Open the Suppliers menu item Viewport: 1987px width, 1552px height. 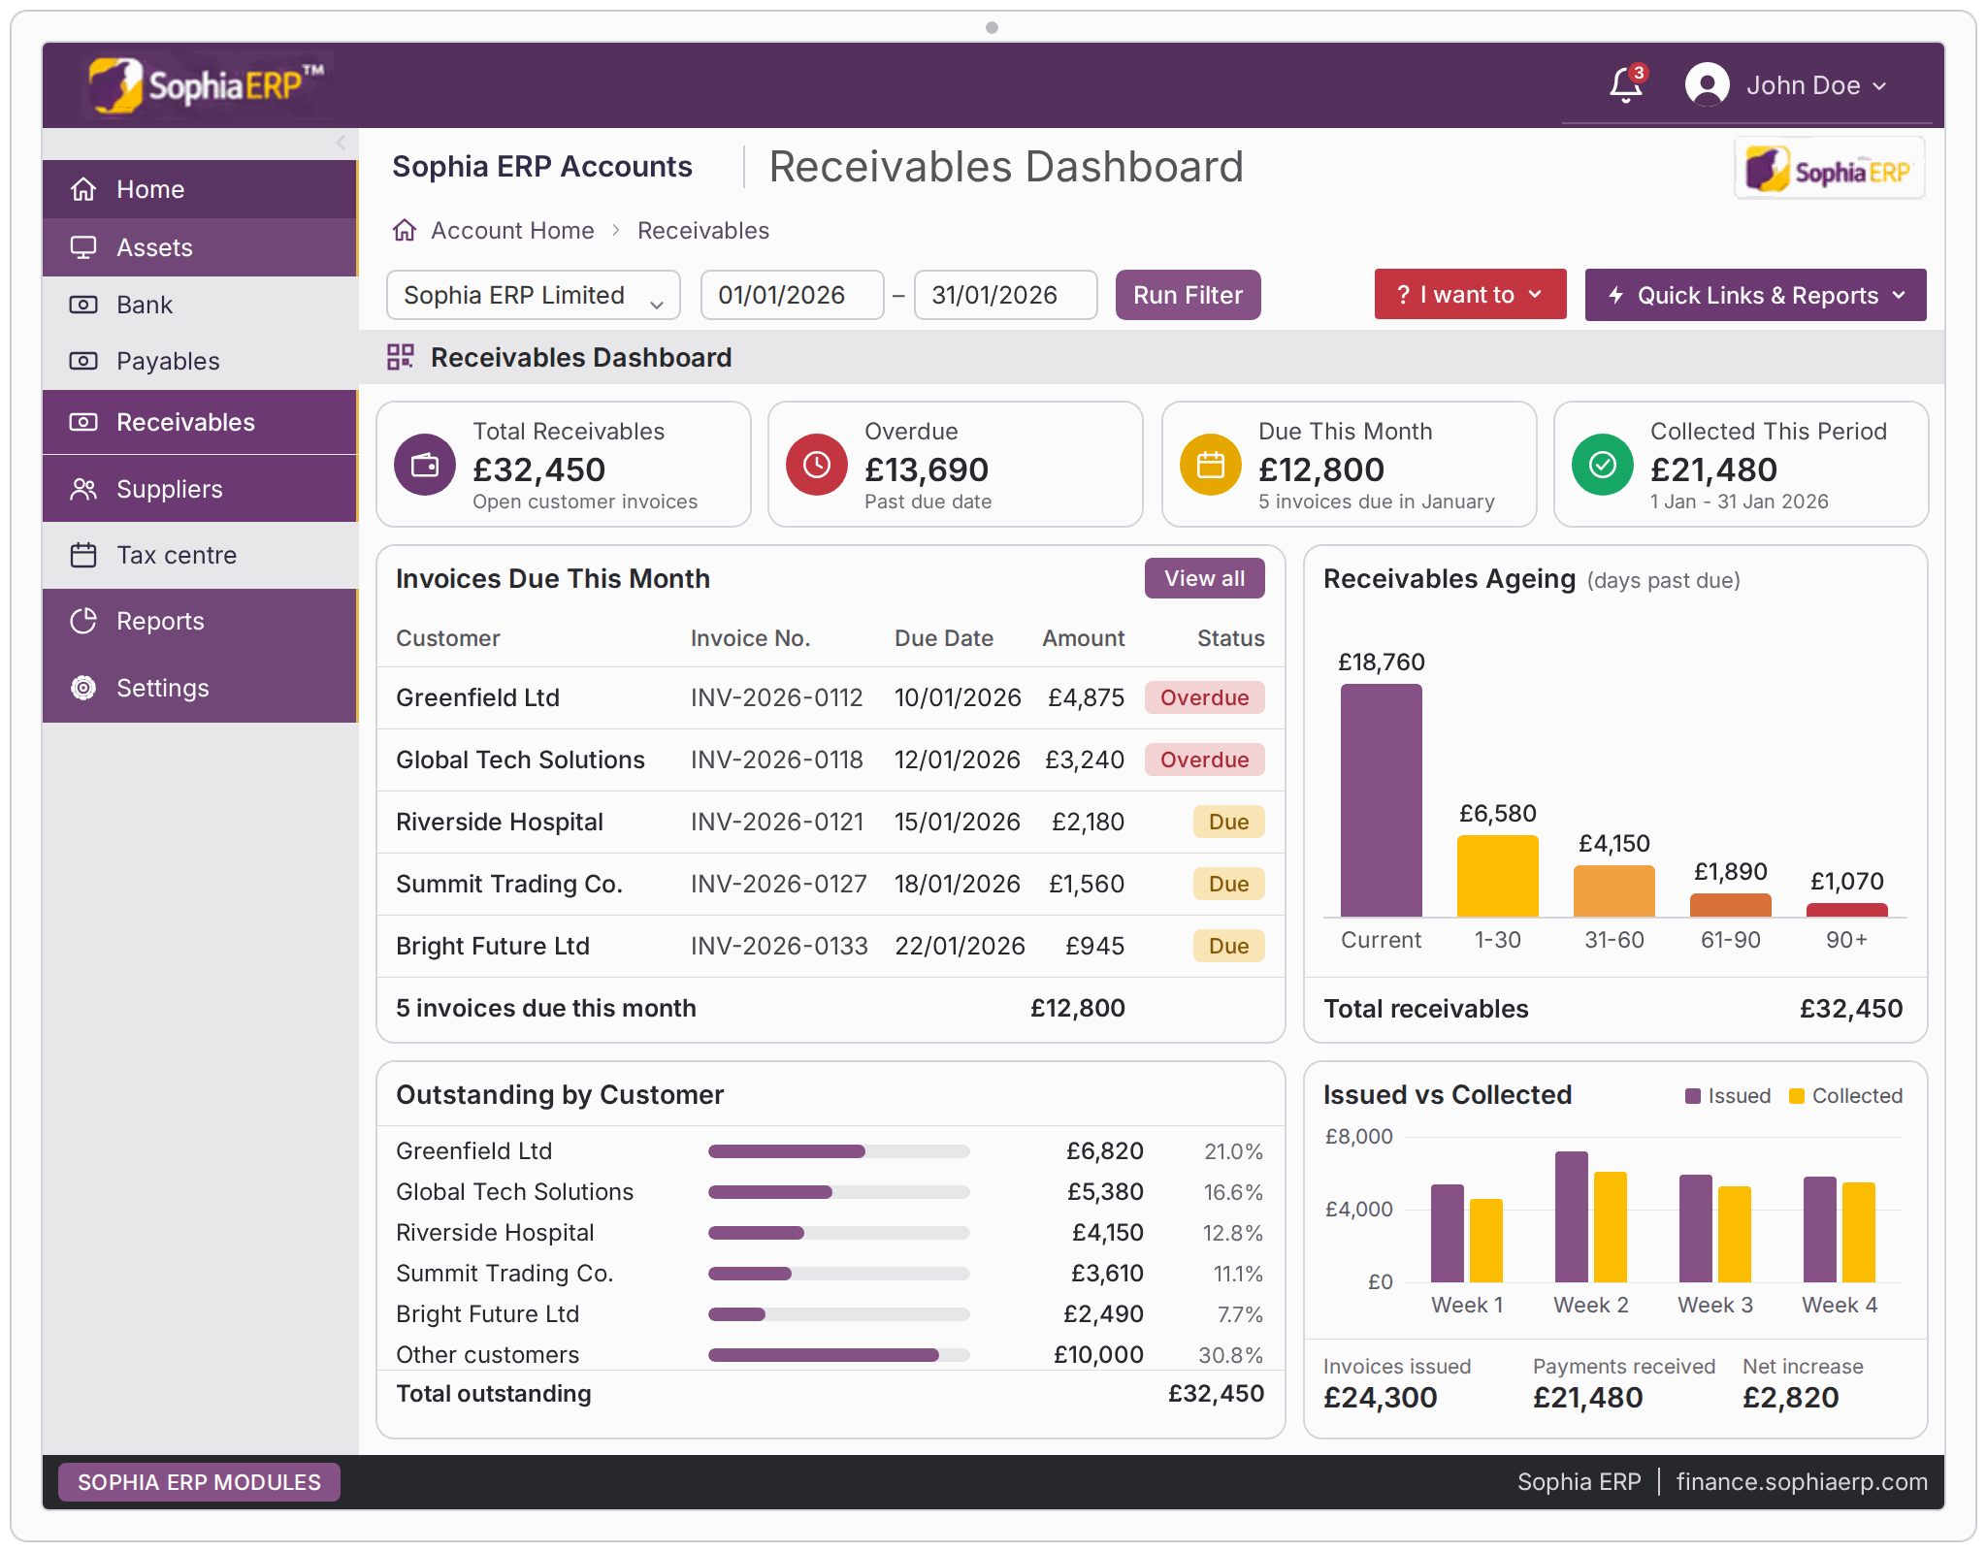coord(200,489)
